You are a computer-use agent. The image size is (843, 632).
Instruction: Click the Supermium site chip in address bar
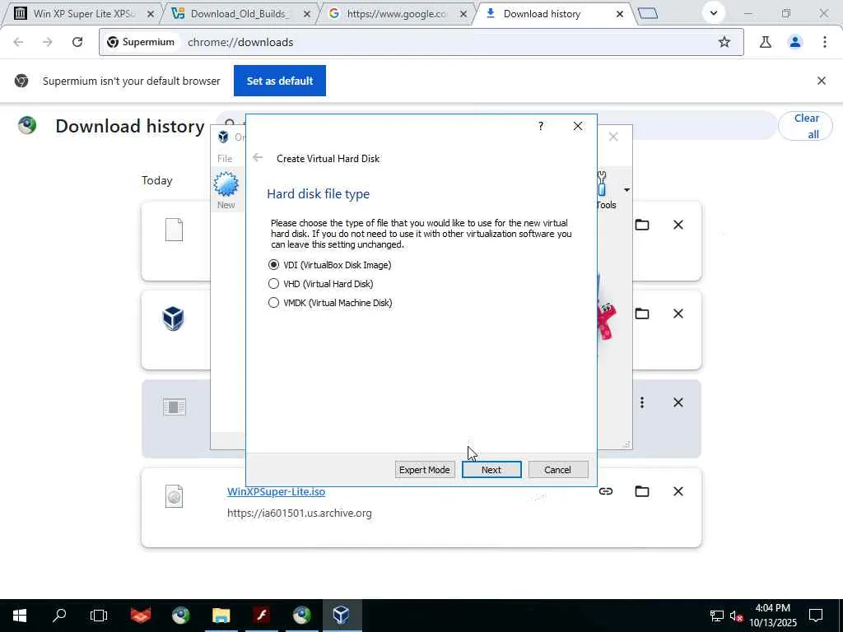[x=141, y=42]
